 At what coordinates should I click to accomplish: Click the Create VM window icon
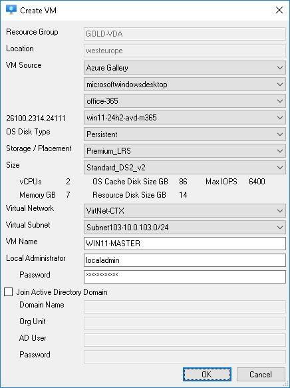(11, 10)
